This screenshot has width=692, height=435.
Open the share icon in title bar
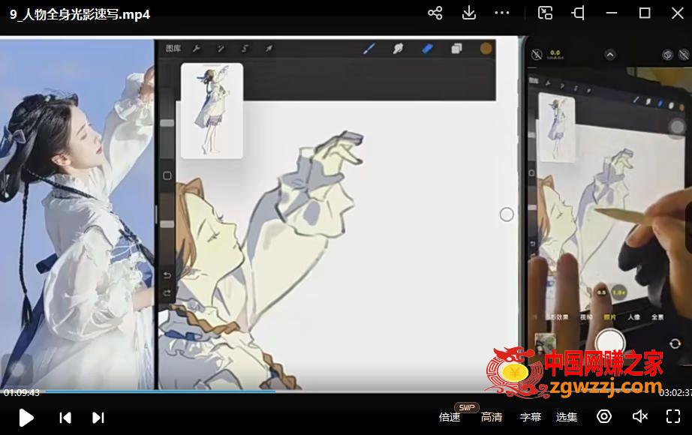(x=435, y=13)
